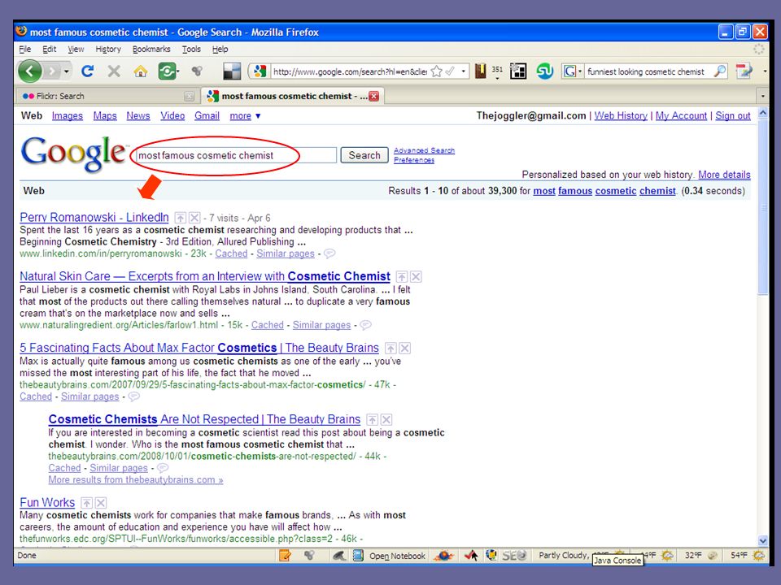Open the Help menu
This screenshot has width=781, height=585.
pyautogui.click(x=220, y=50)
